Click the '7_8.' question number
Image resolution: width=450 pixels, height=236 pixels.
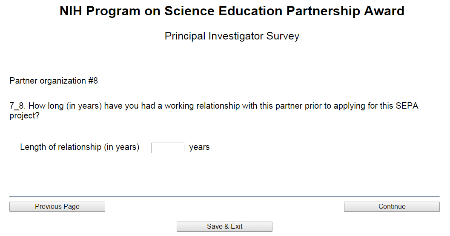(17, 106)
